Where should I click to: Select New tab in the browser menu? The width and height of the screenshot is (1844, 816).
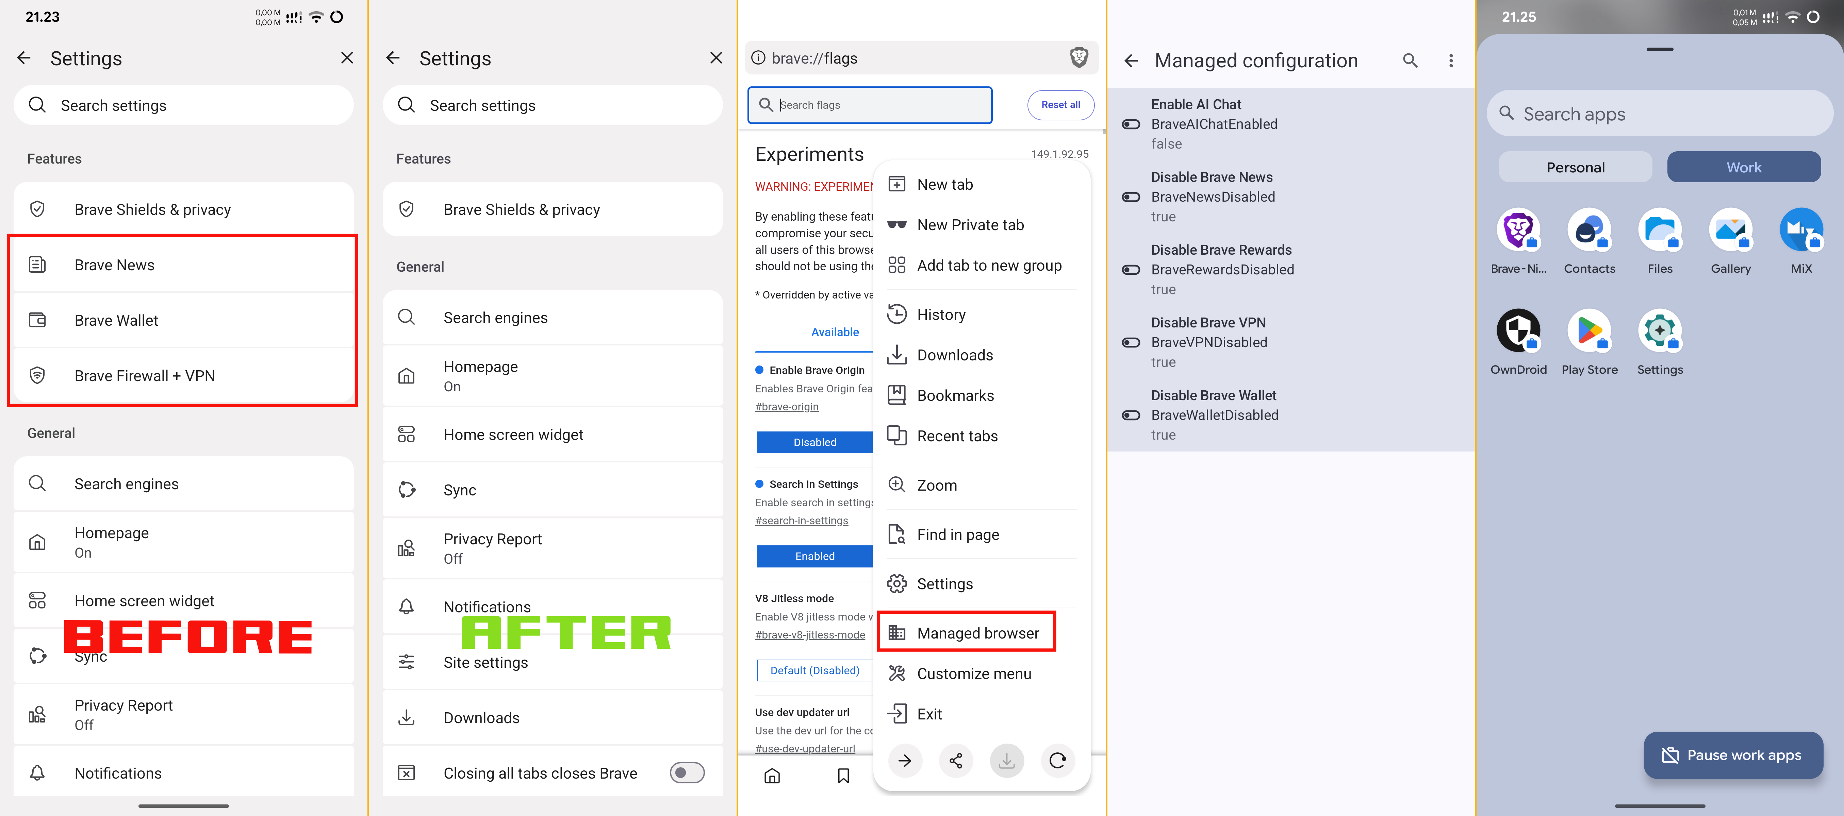[982, 184]
